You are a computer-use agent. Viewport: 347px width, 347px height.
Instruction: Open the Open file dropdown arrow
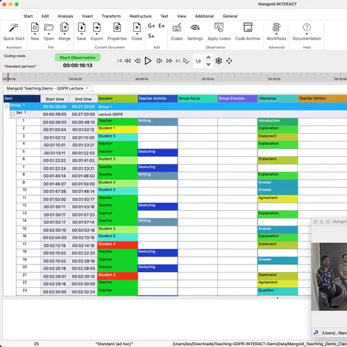pos(49,34)
